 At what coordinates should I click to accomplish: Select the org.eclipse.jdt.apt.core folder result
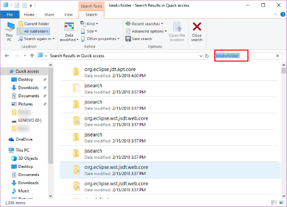coord(169,72)
